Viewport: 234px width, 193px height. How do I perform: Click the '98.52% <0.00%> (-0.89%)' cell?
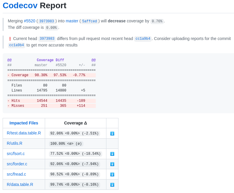[75, 174]
